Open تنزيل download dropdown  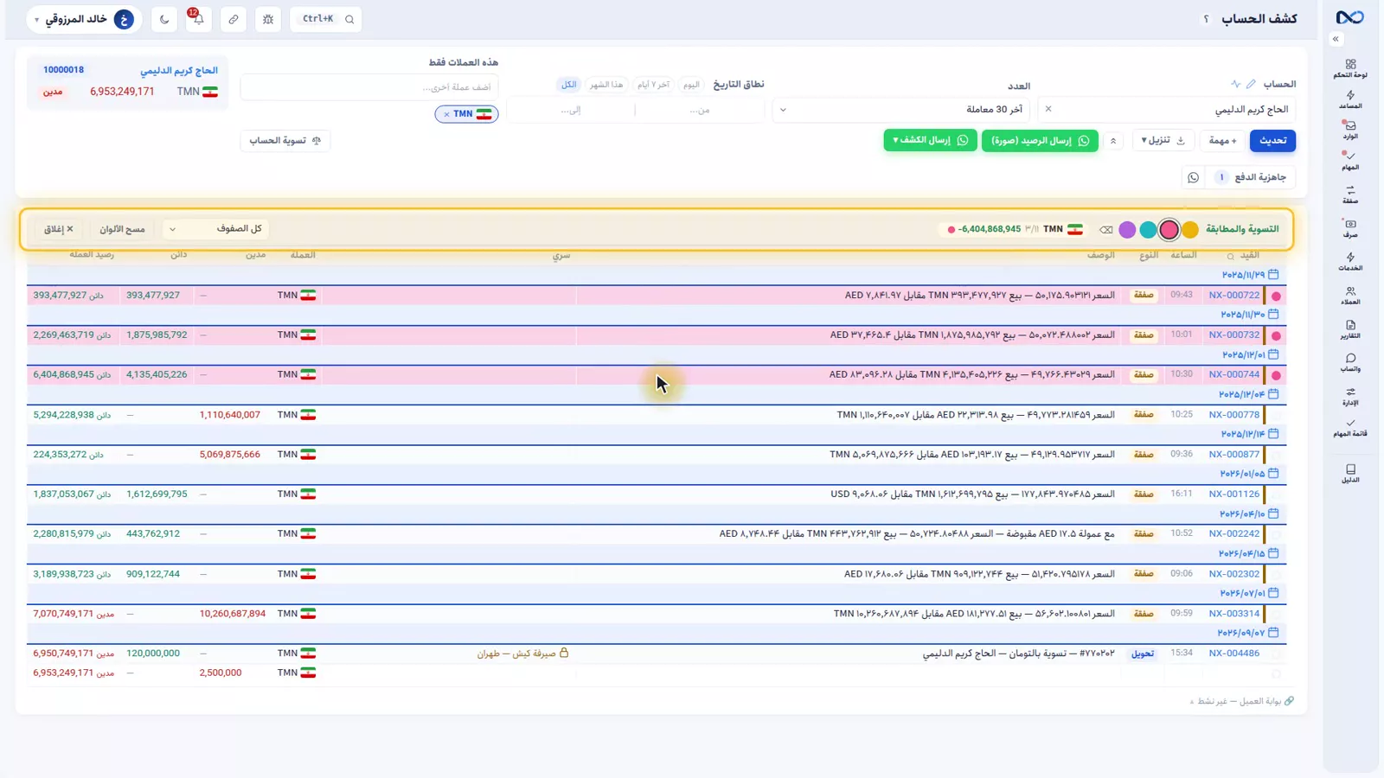click(x=1163, y=140)
